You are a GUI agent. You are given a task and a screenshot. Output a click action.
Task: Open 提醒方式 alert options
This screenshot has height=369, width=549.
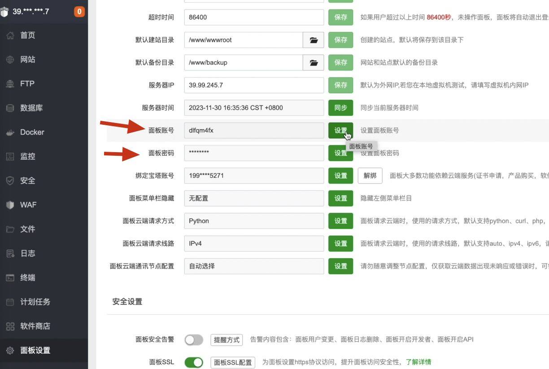[227, 340]
